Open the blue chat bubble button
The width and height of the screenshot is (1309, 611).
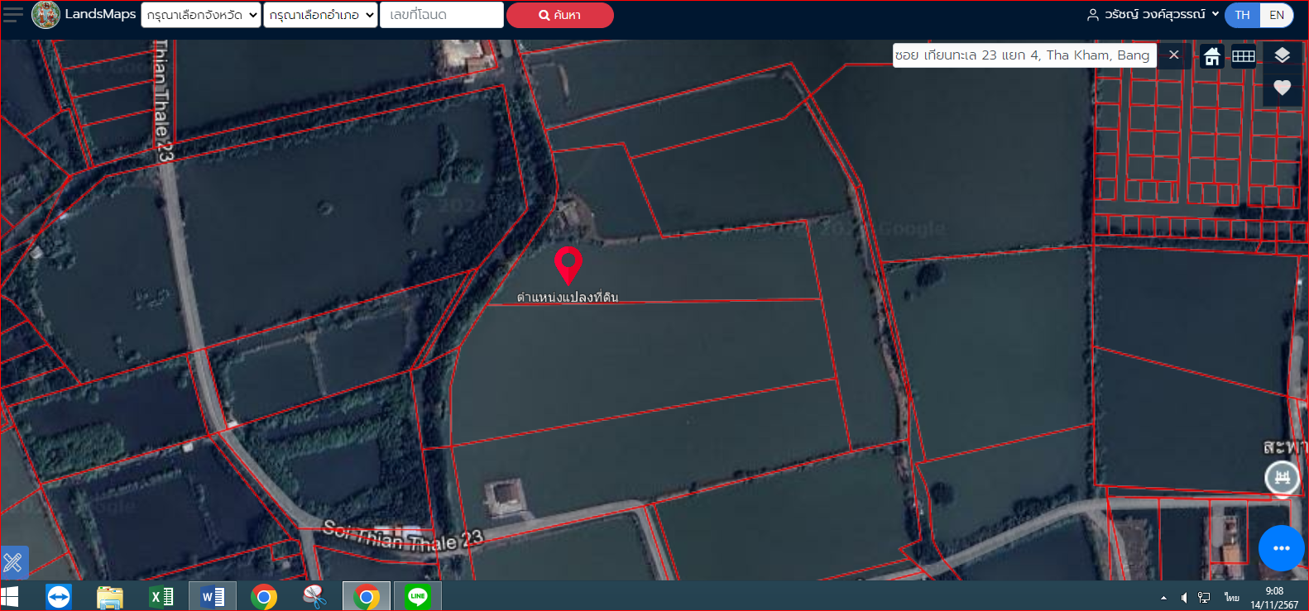(x=1281, y=548)
